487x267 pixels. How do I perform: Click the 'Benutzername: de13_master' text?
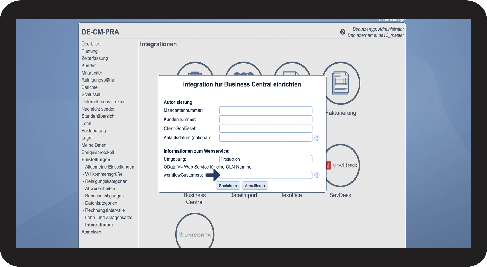tap(376, 35)
